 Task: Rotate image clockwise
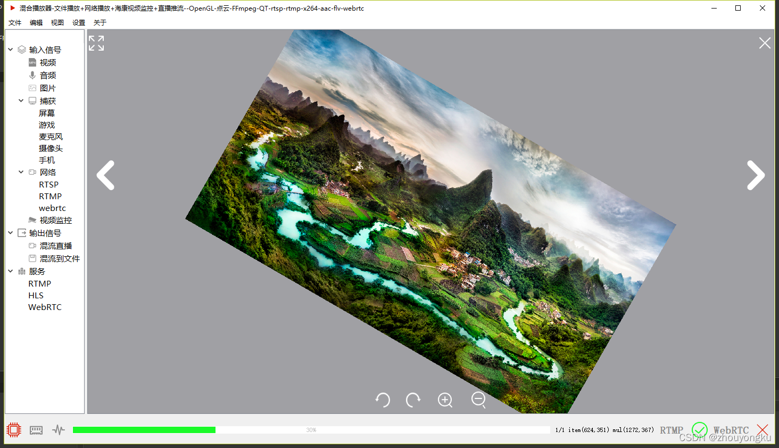tap(413, 400)
